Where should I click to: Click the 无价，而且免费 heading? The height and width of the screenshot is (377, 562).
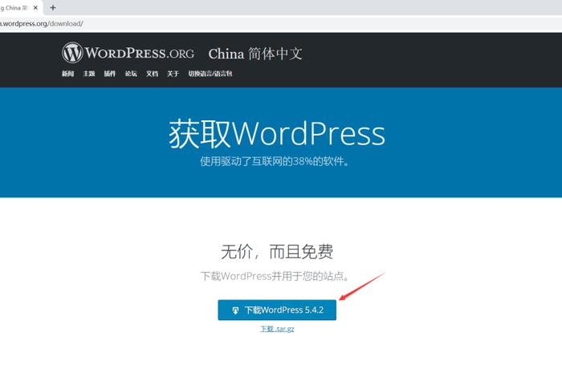[x=277, y=251]
